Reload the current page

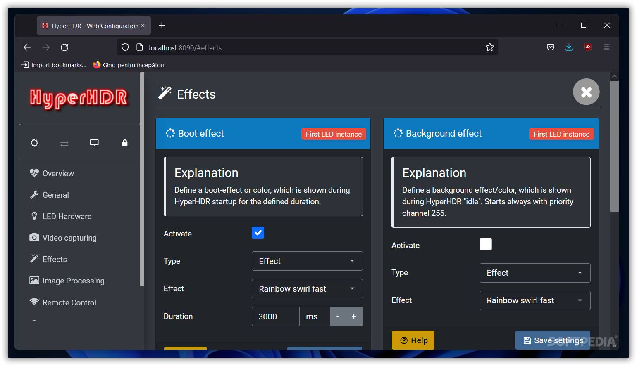pos(64,47)
